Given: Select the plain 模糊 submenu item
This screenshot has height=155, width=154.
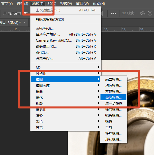Looking at the screenshot, I should (113, 121).
